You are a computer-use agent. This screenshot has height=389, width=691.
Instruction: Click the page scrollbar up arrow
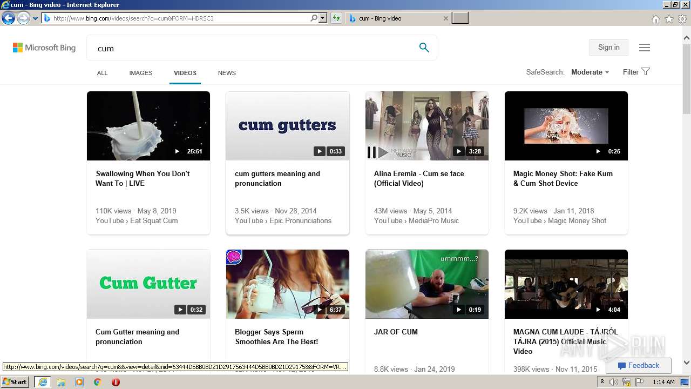(687, 38)
